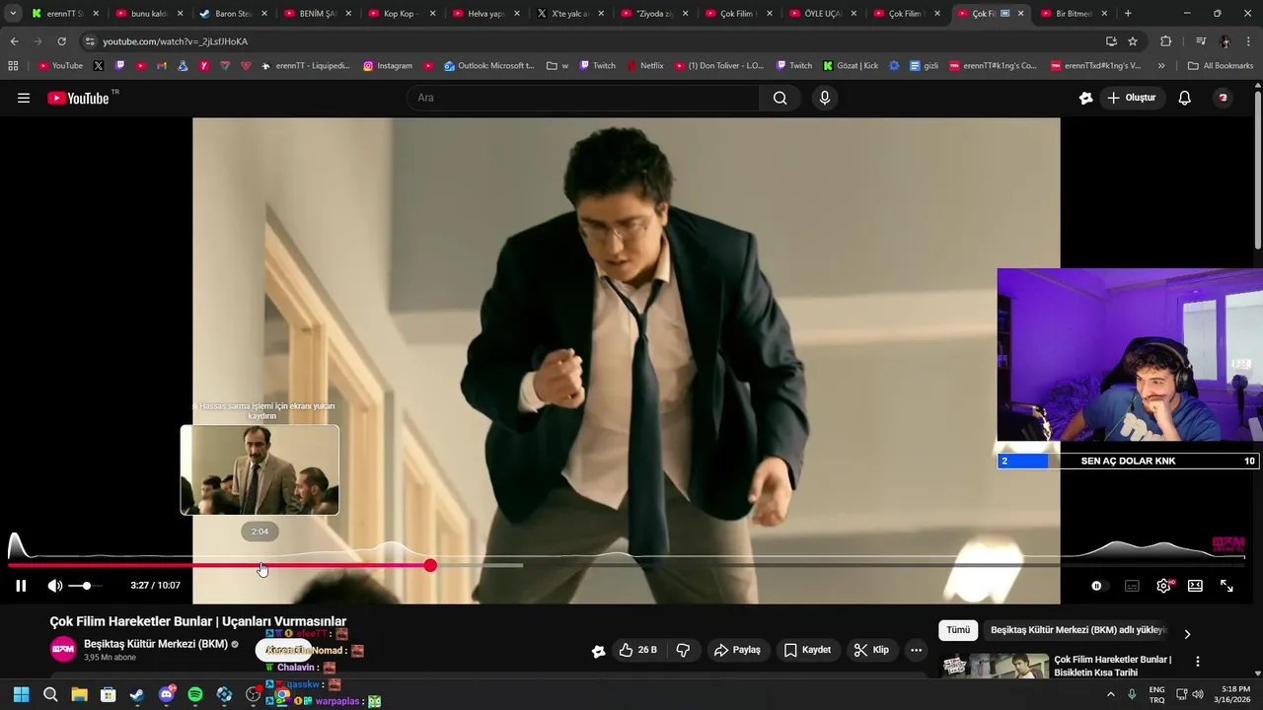Bookmark this page with the star icon
The image size is (1263, 710).
coord(1133,41)
